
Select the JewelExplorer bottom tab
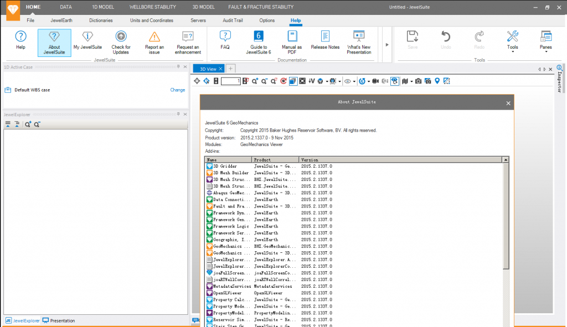pyautogui.click(x=22, y=320)
